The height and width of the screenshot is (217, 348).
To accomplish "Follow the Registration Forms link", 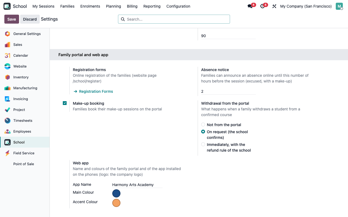I will [x=93, y=91].
